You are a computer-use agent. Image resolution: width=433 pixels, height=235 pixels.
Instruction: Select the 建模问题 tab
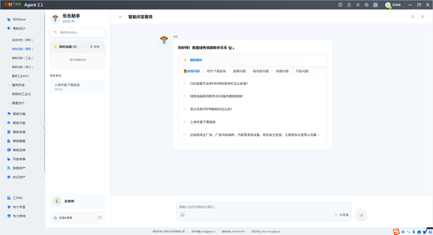point(240,71)
